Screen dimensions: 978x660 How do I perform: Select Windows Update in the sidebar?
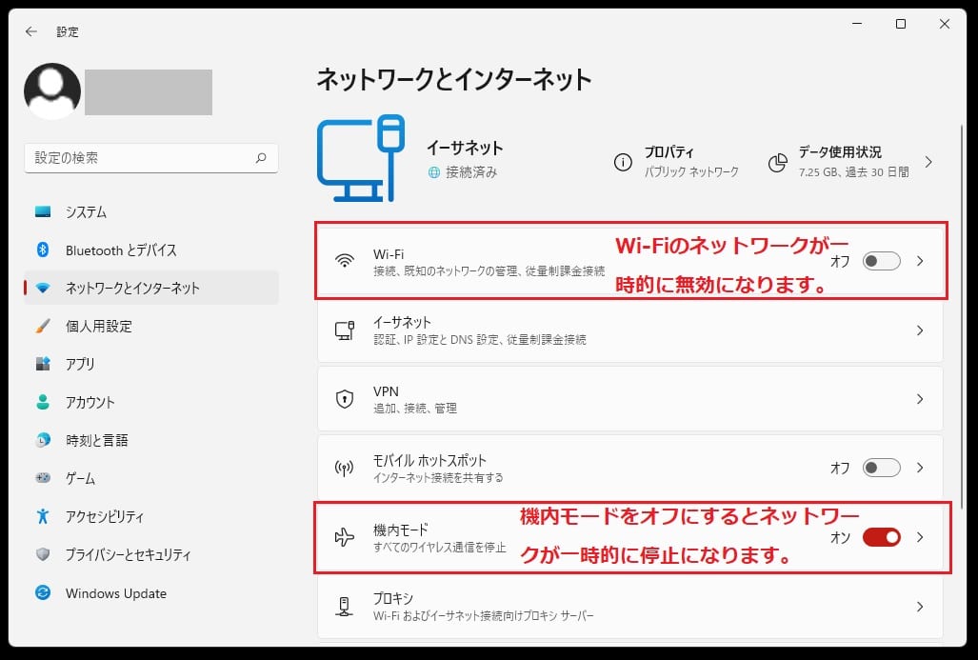click(151, 592)
